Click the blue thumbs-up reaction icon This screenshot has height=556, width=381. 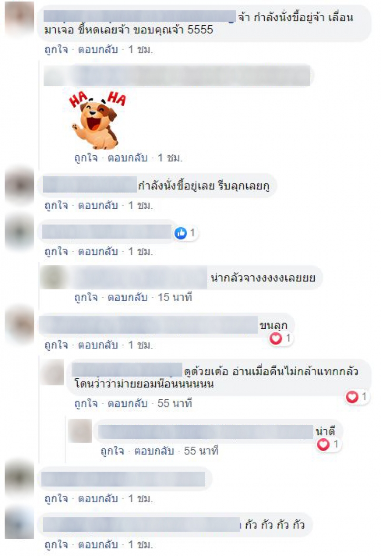click(x=181, y=233)
